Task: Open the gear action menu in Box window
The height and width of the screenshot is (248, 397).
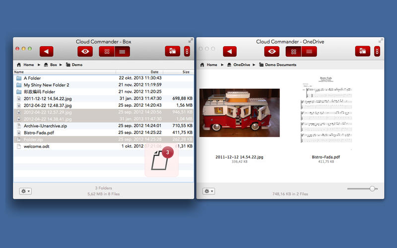Action: point(25,191)
